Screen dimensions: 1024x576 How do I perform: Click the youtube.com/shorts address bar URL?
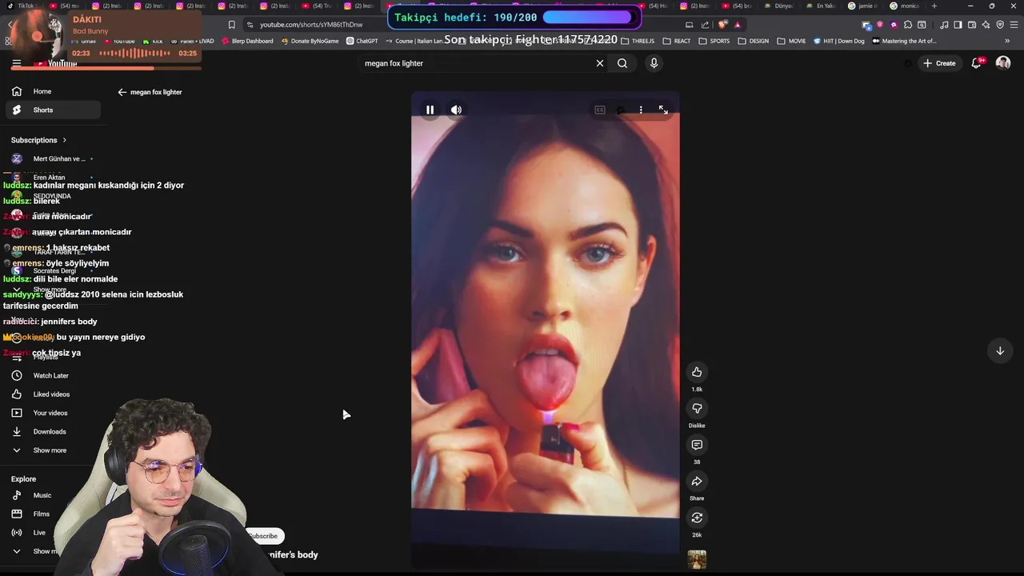click(311, 25)
